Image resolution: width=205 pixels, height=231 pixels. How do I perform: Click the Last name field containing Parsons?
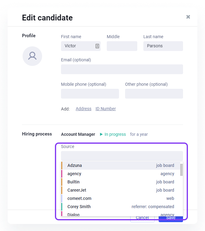(x=163, y=46)
